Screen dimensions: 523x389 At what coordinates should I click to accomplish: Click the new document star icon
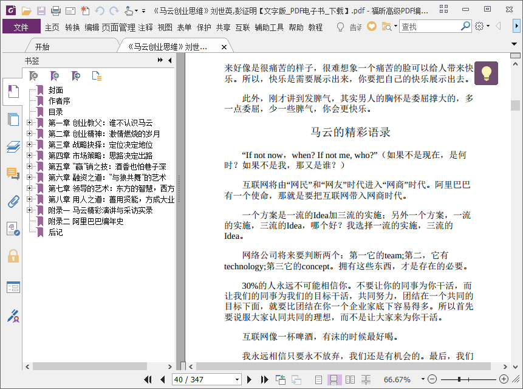85,11
